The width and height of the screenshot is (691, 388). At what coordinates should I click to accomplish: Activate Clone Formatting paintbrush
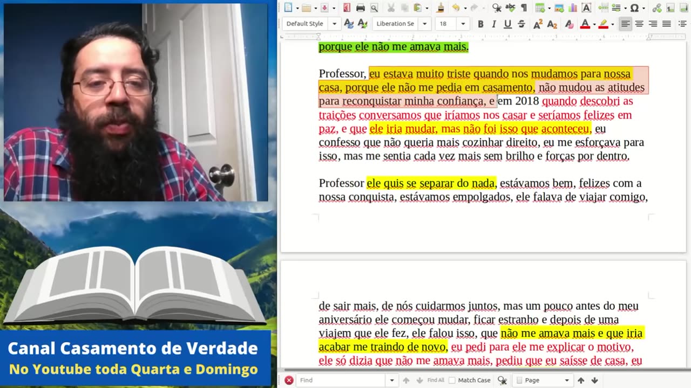coord(440,8)
